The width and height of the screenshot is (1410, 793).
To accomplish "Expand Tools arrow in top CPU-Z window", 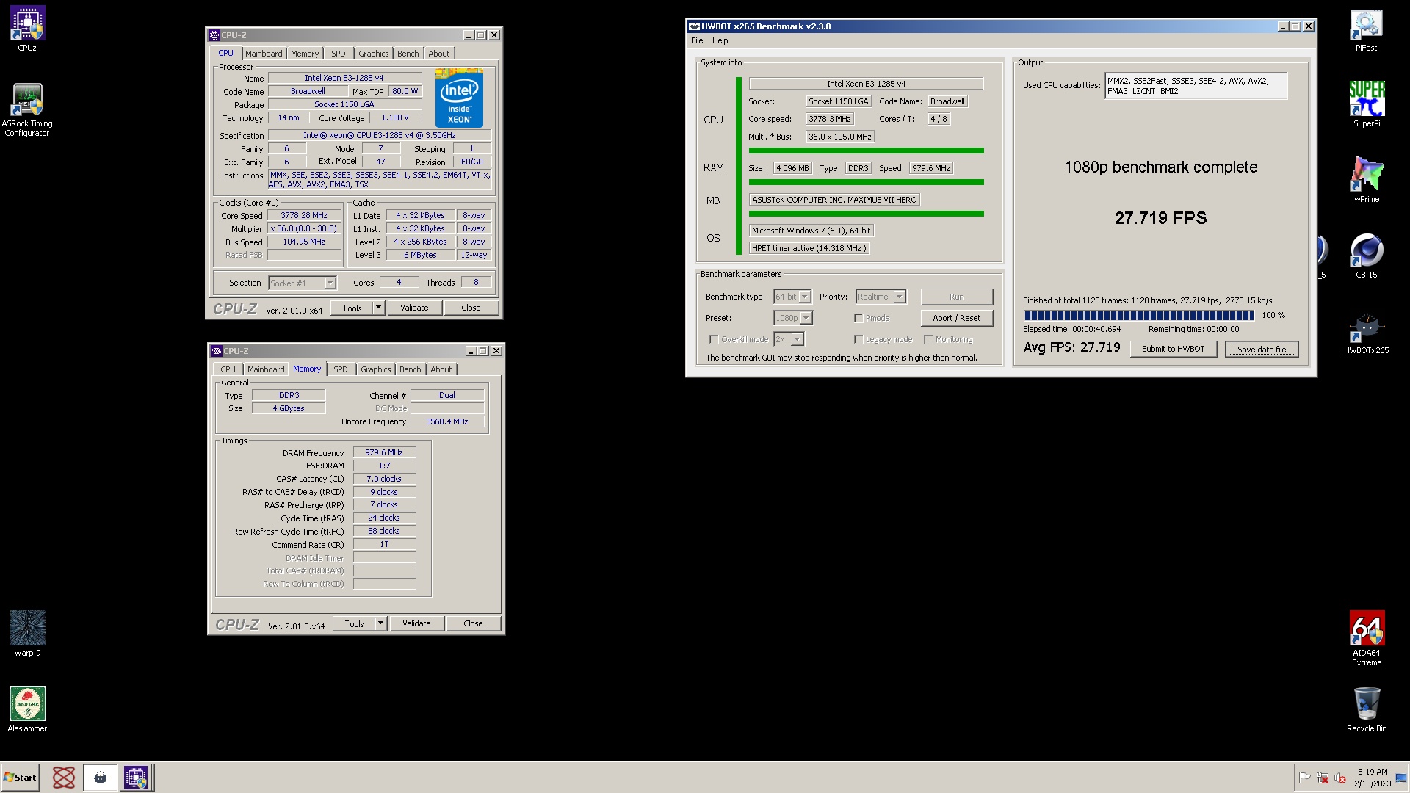I will (379, 308).
